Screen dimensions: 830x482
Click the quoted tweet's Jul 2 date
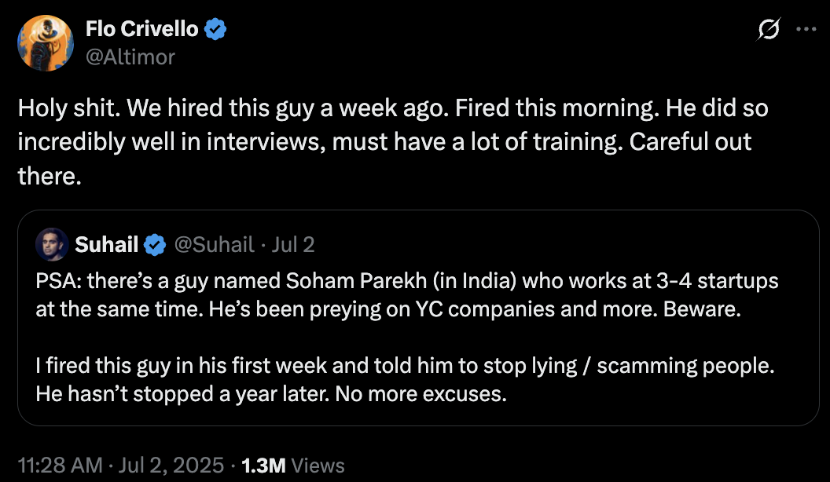(x=292, y=245)
